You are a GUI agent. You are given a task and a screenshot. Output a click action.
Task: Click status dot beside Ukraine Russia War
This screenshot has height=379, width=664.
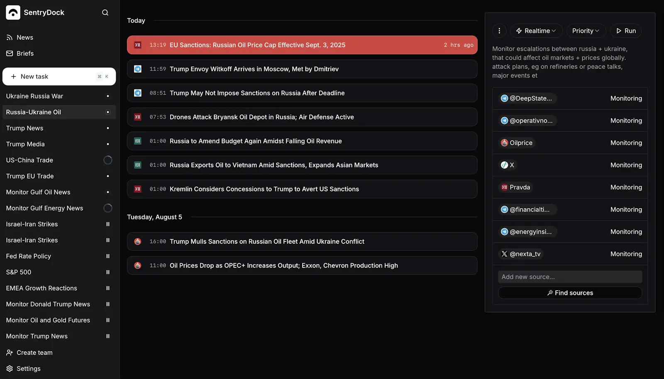tap(108, 96)
